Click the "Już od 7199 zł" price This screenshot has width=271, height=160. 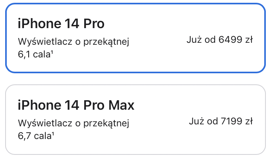[x=221, y=121]
